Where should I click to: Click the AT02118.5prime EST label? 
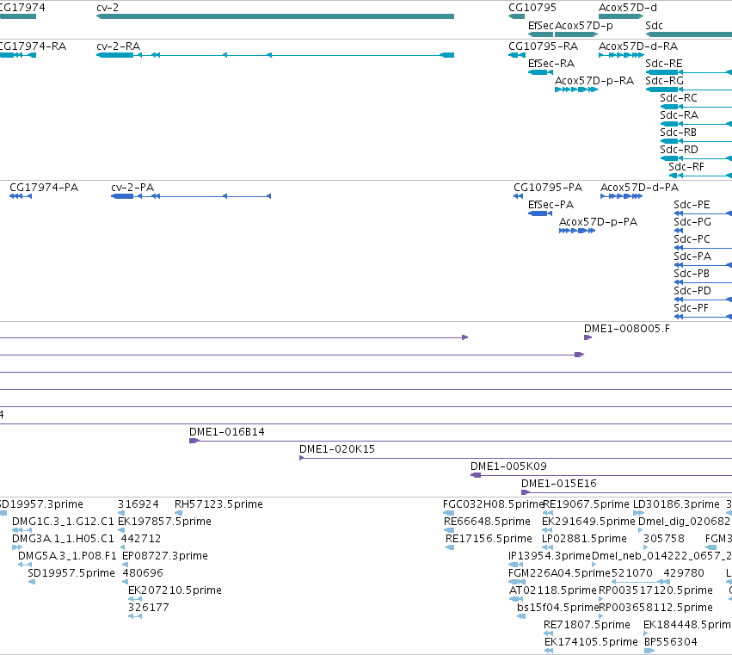click(x=553, y=591)
